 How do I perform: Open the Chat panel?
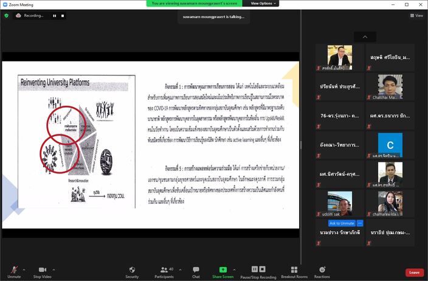(x=196, y=272)
